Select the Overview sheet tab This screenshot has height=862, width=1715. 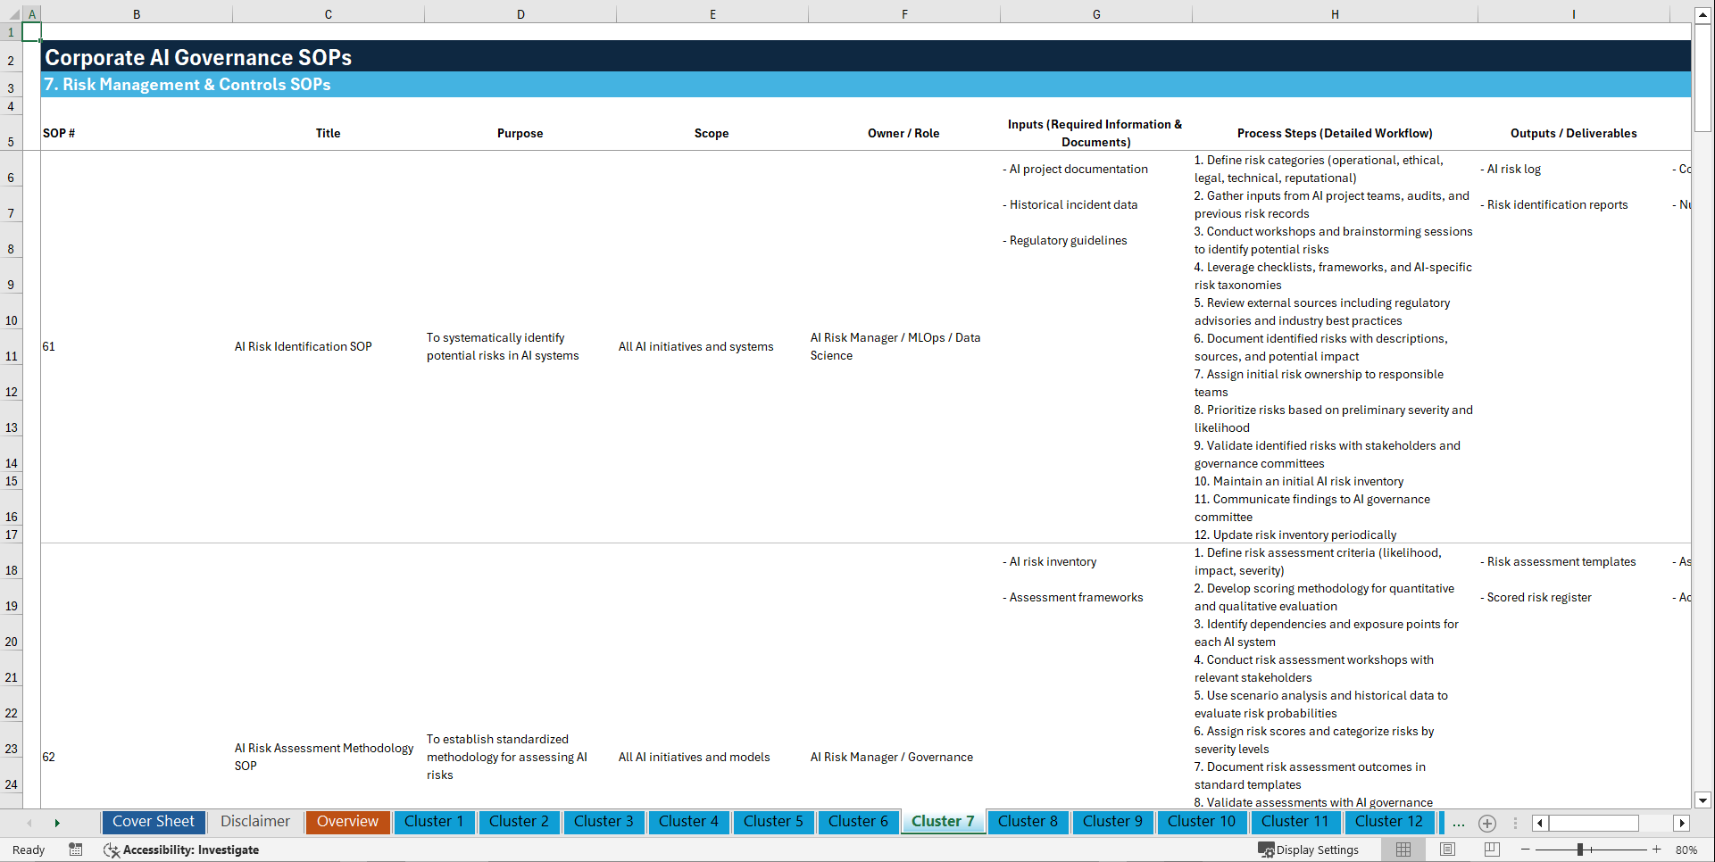pos(347,822)
